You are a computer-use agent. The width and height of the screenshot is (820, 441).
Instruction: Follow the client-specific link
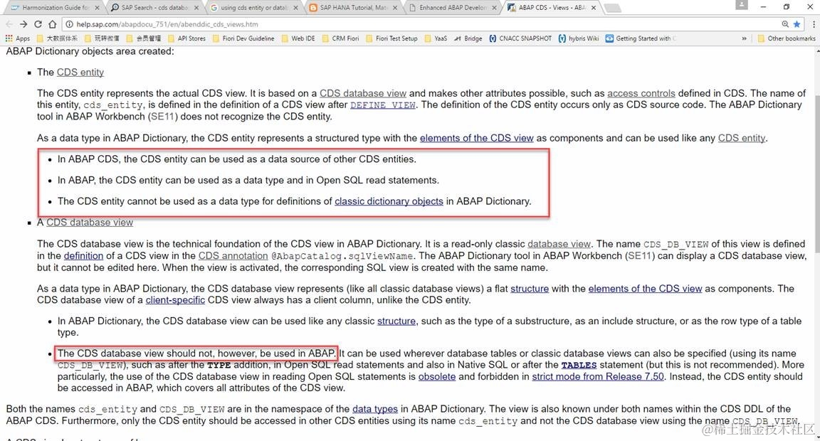pos(175,300)
